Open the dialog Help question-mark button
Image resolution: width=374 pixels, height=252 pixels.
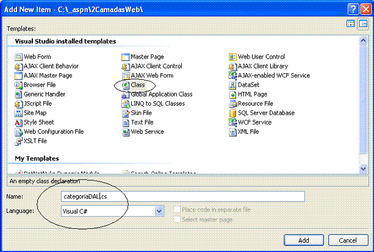(x=353, y=9)
